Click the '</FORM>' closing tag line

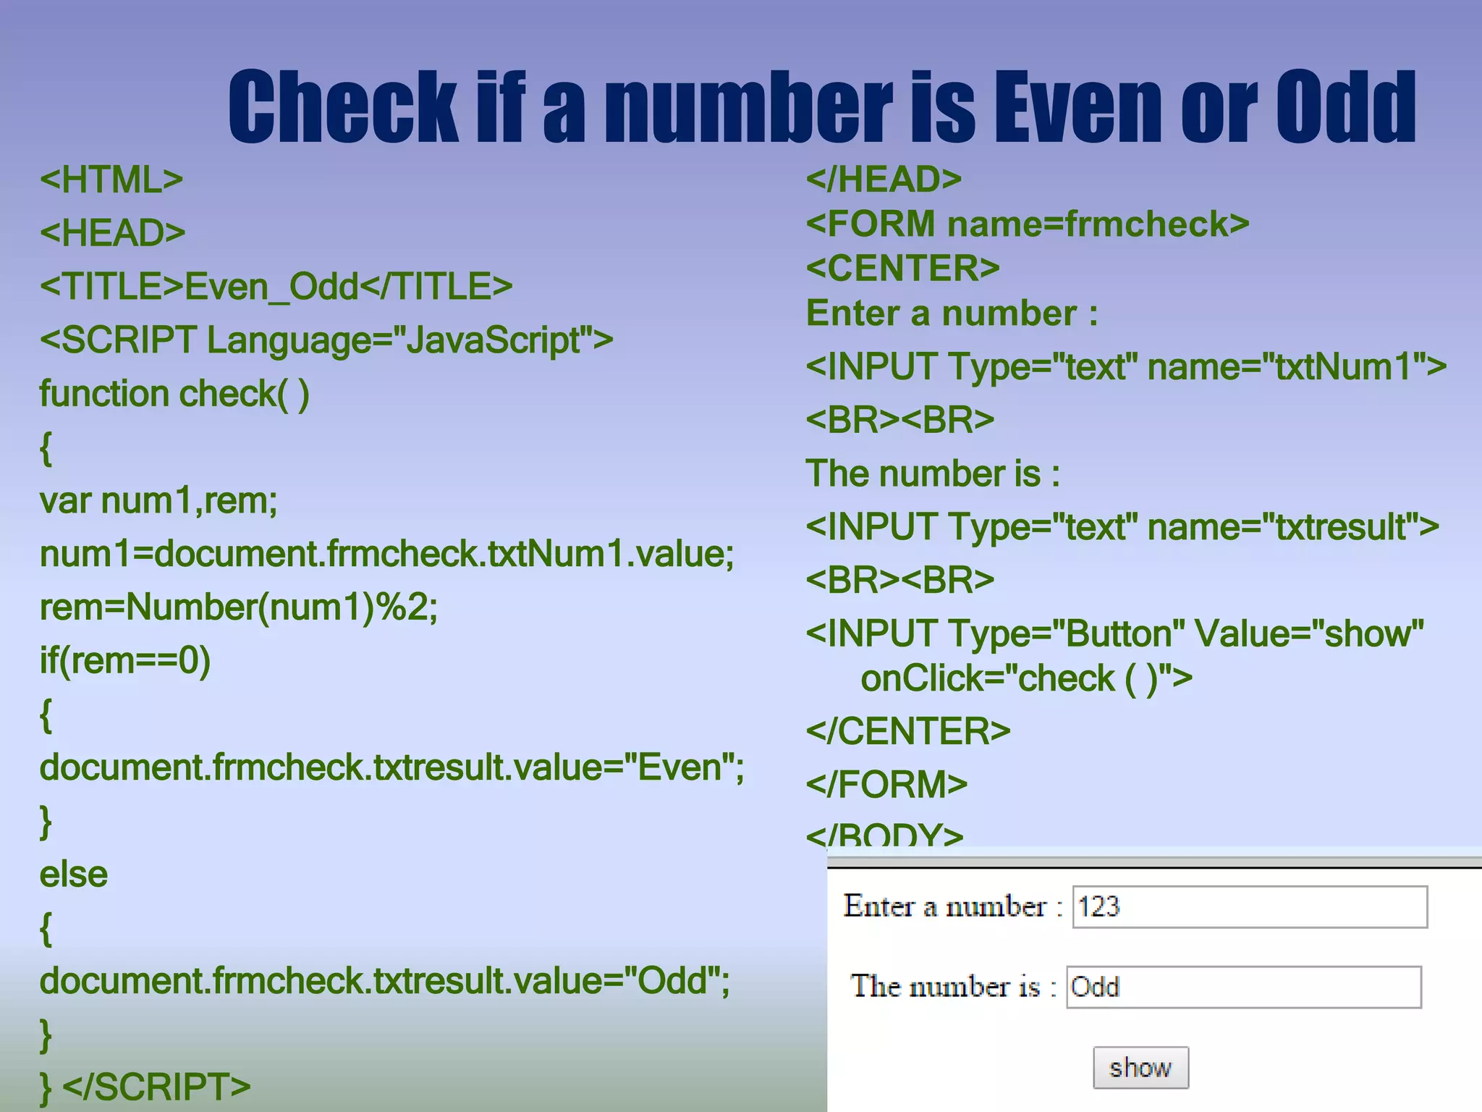(x=886, y=785)
